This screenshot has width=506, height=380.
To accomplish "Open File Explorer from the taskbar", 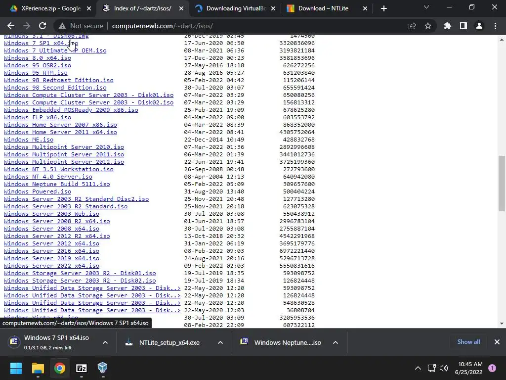I will 38,368.
